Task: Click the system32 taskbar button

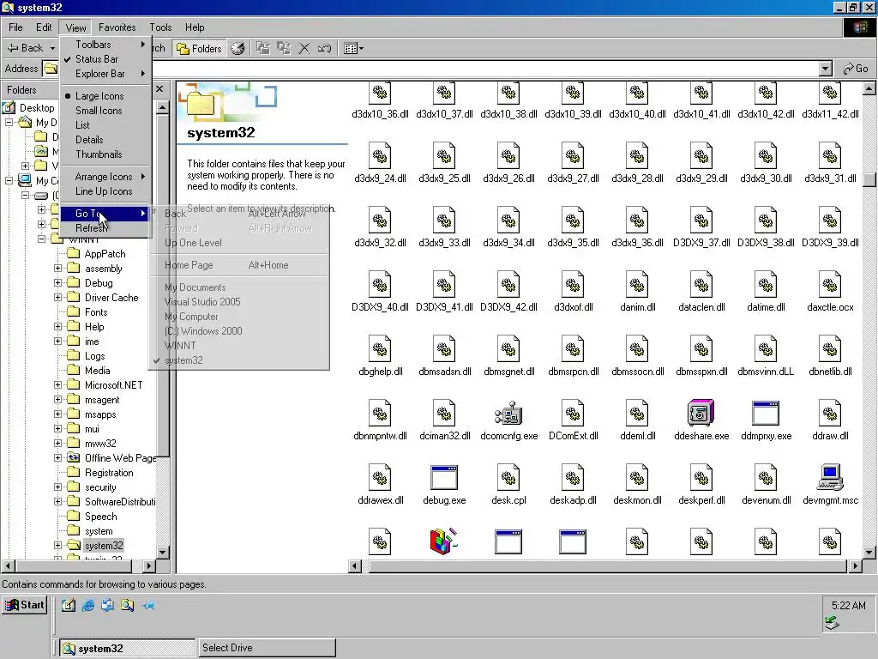Action: (x=128, y=648)
